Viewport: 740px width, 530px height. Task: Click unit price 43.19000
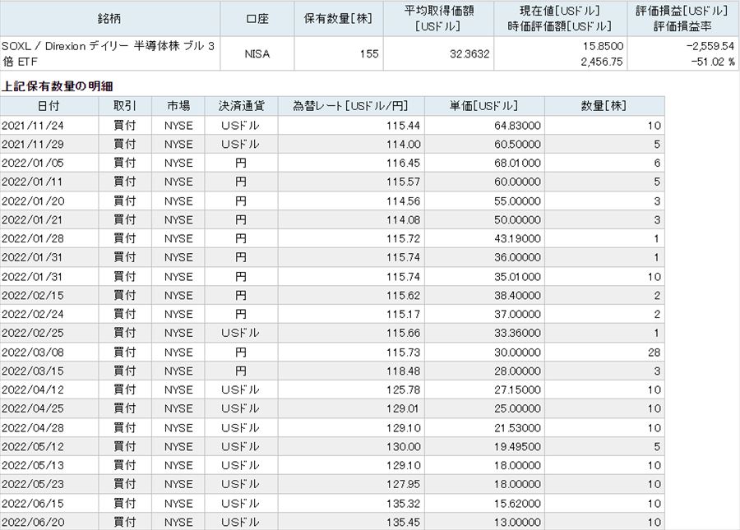[x=517, y=238]
